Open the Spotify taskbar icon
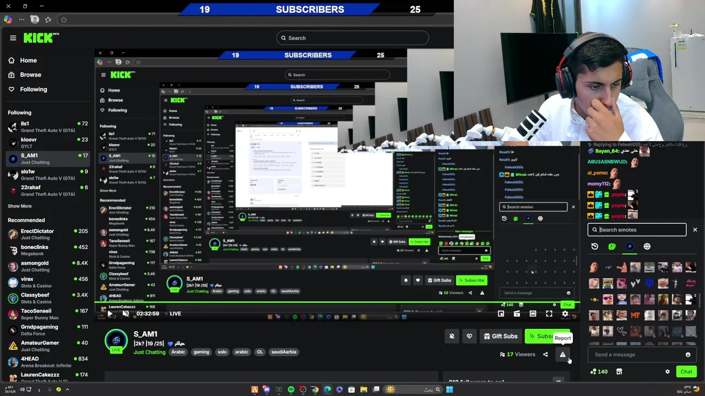The height and width of the screenshot is (396, 705). point(291,389)
